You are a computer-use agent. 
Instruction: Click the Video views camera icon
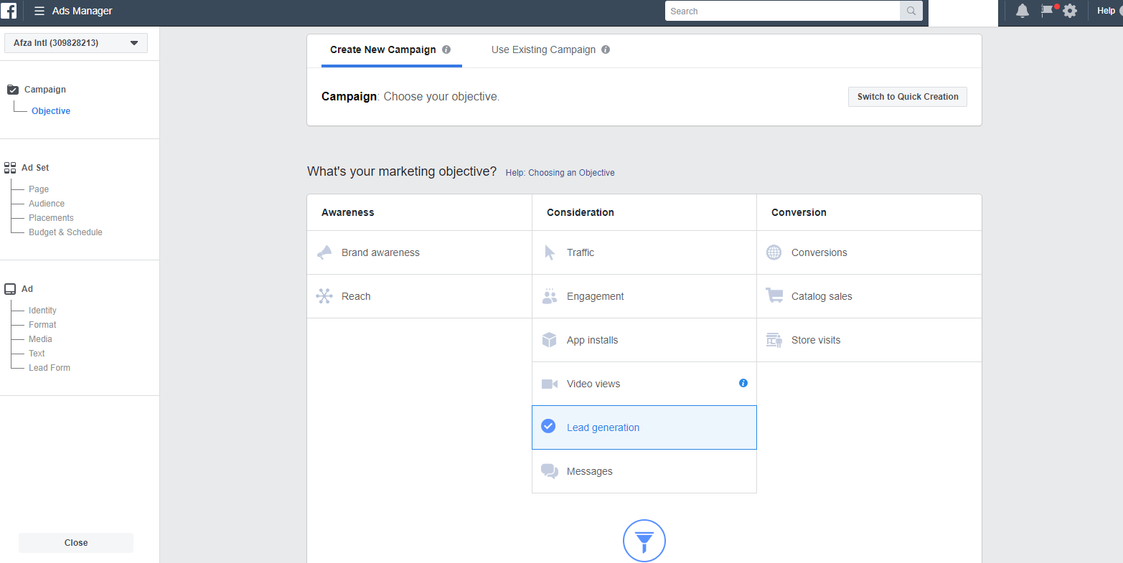[x=550, y=384]
